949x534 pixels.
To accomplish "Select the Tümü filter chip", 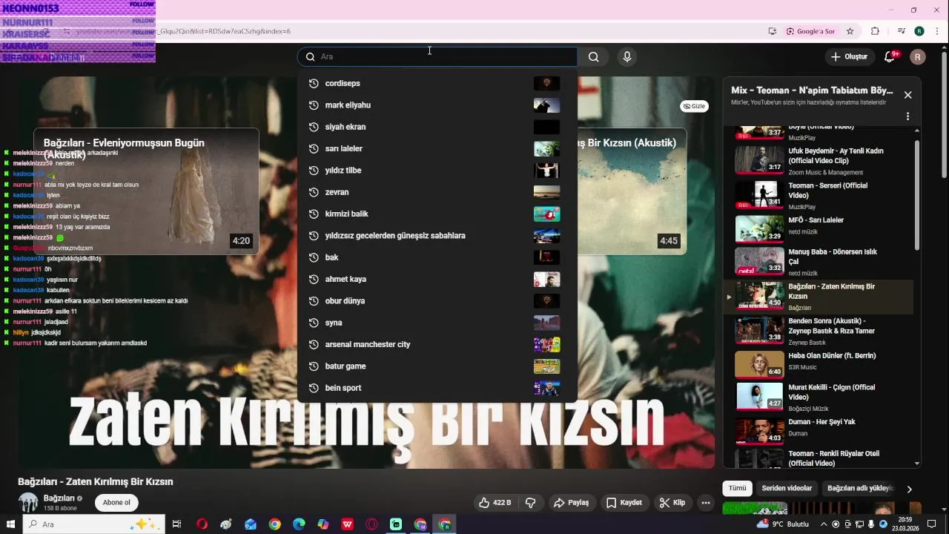I will pos(737,488).
